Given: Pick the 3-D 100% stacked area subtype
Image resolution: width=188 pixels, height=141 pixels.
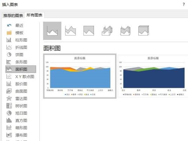Looking at the screenshot, I should tap(144, 31).
